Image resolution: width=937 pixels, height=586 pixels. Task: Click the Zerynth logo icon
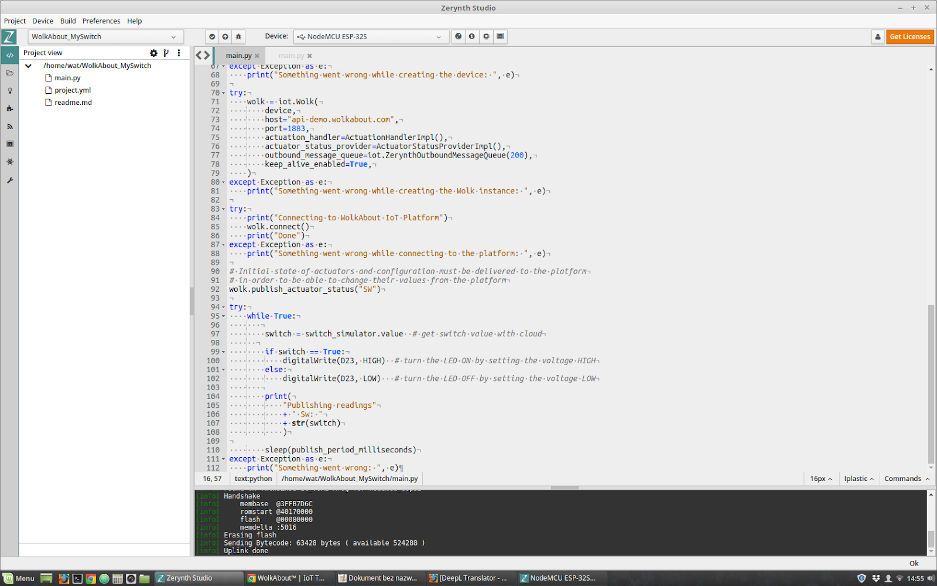coord(9,37)
